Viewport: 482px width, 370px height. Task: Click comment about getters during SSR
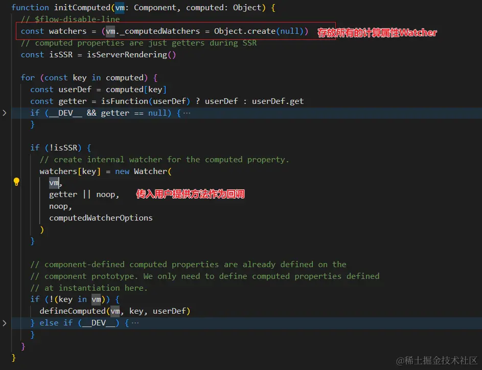point(139,43)
